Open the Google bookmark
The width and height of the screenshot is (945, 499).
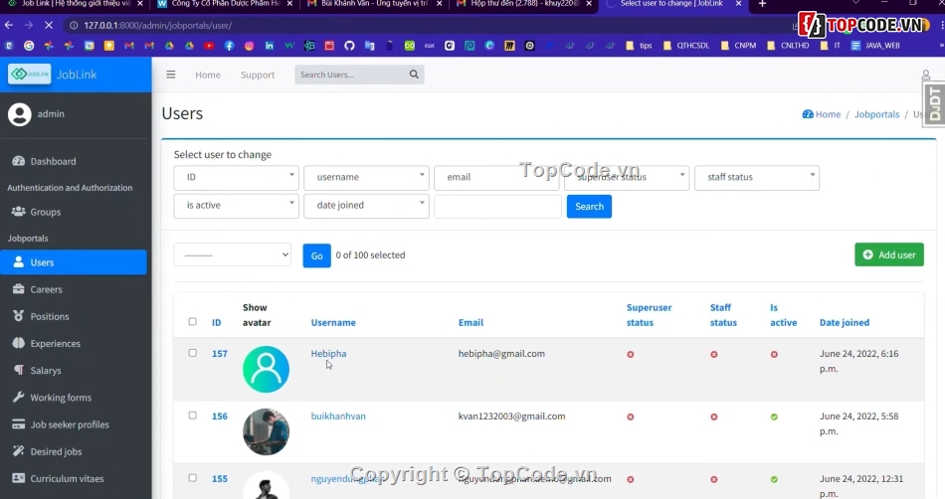click(x=28, y=45)
